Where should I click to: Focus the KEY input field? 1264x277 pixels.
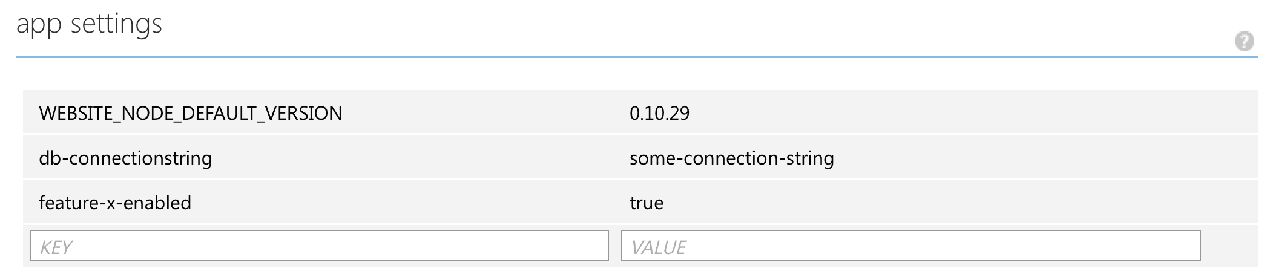(320, 246)
